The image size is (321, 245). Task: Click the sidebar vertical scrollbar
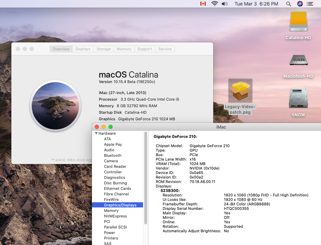(x=146, y=178)
